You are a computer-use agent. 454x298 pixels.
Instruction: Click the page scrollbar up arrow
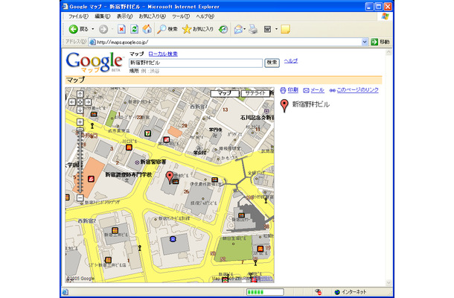click(389, 52)
